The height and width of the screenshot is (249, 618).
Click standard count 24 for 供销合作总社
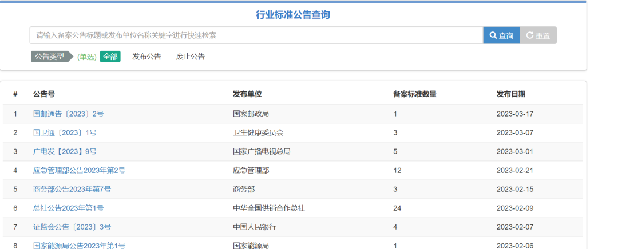[397, 208]
